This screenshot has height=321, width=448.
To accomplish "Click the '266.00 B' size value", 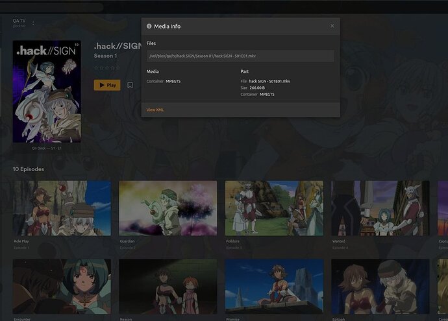I will (257, 88).
